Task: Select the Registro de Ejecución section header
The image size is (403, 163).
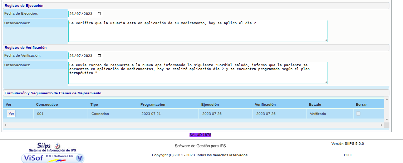Action: click(x=24, y=6)
